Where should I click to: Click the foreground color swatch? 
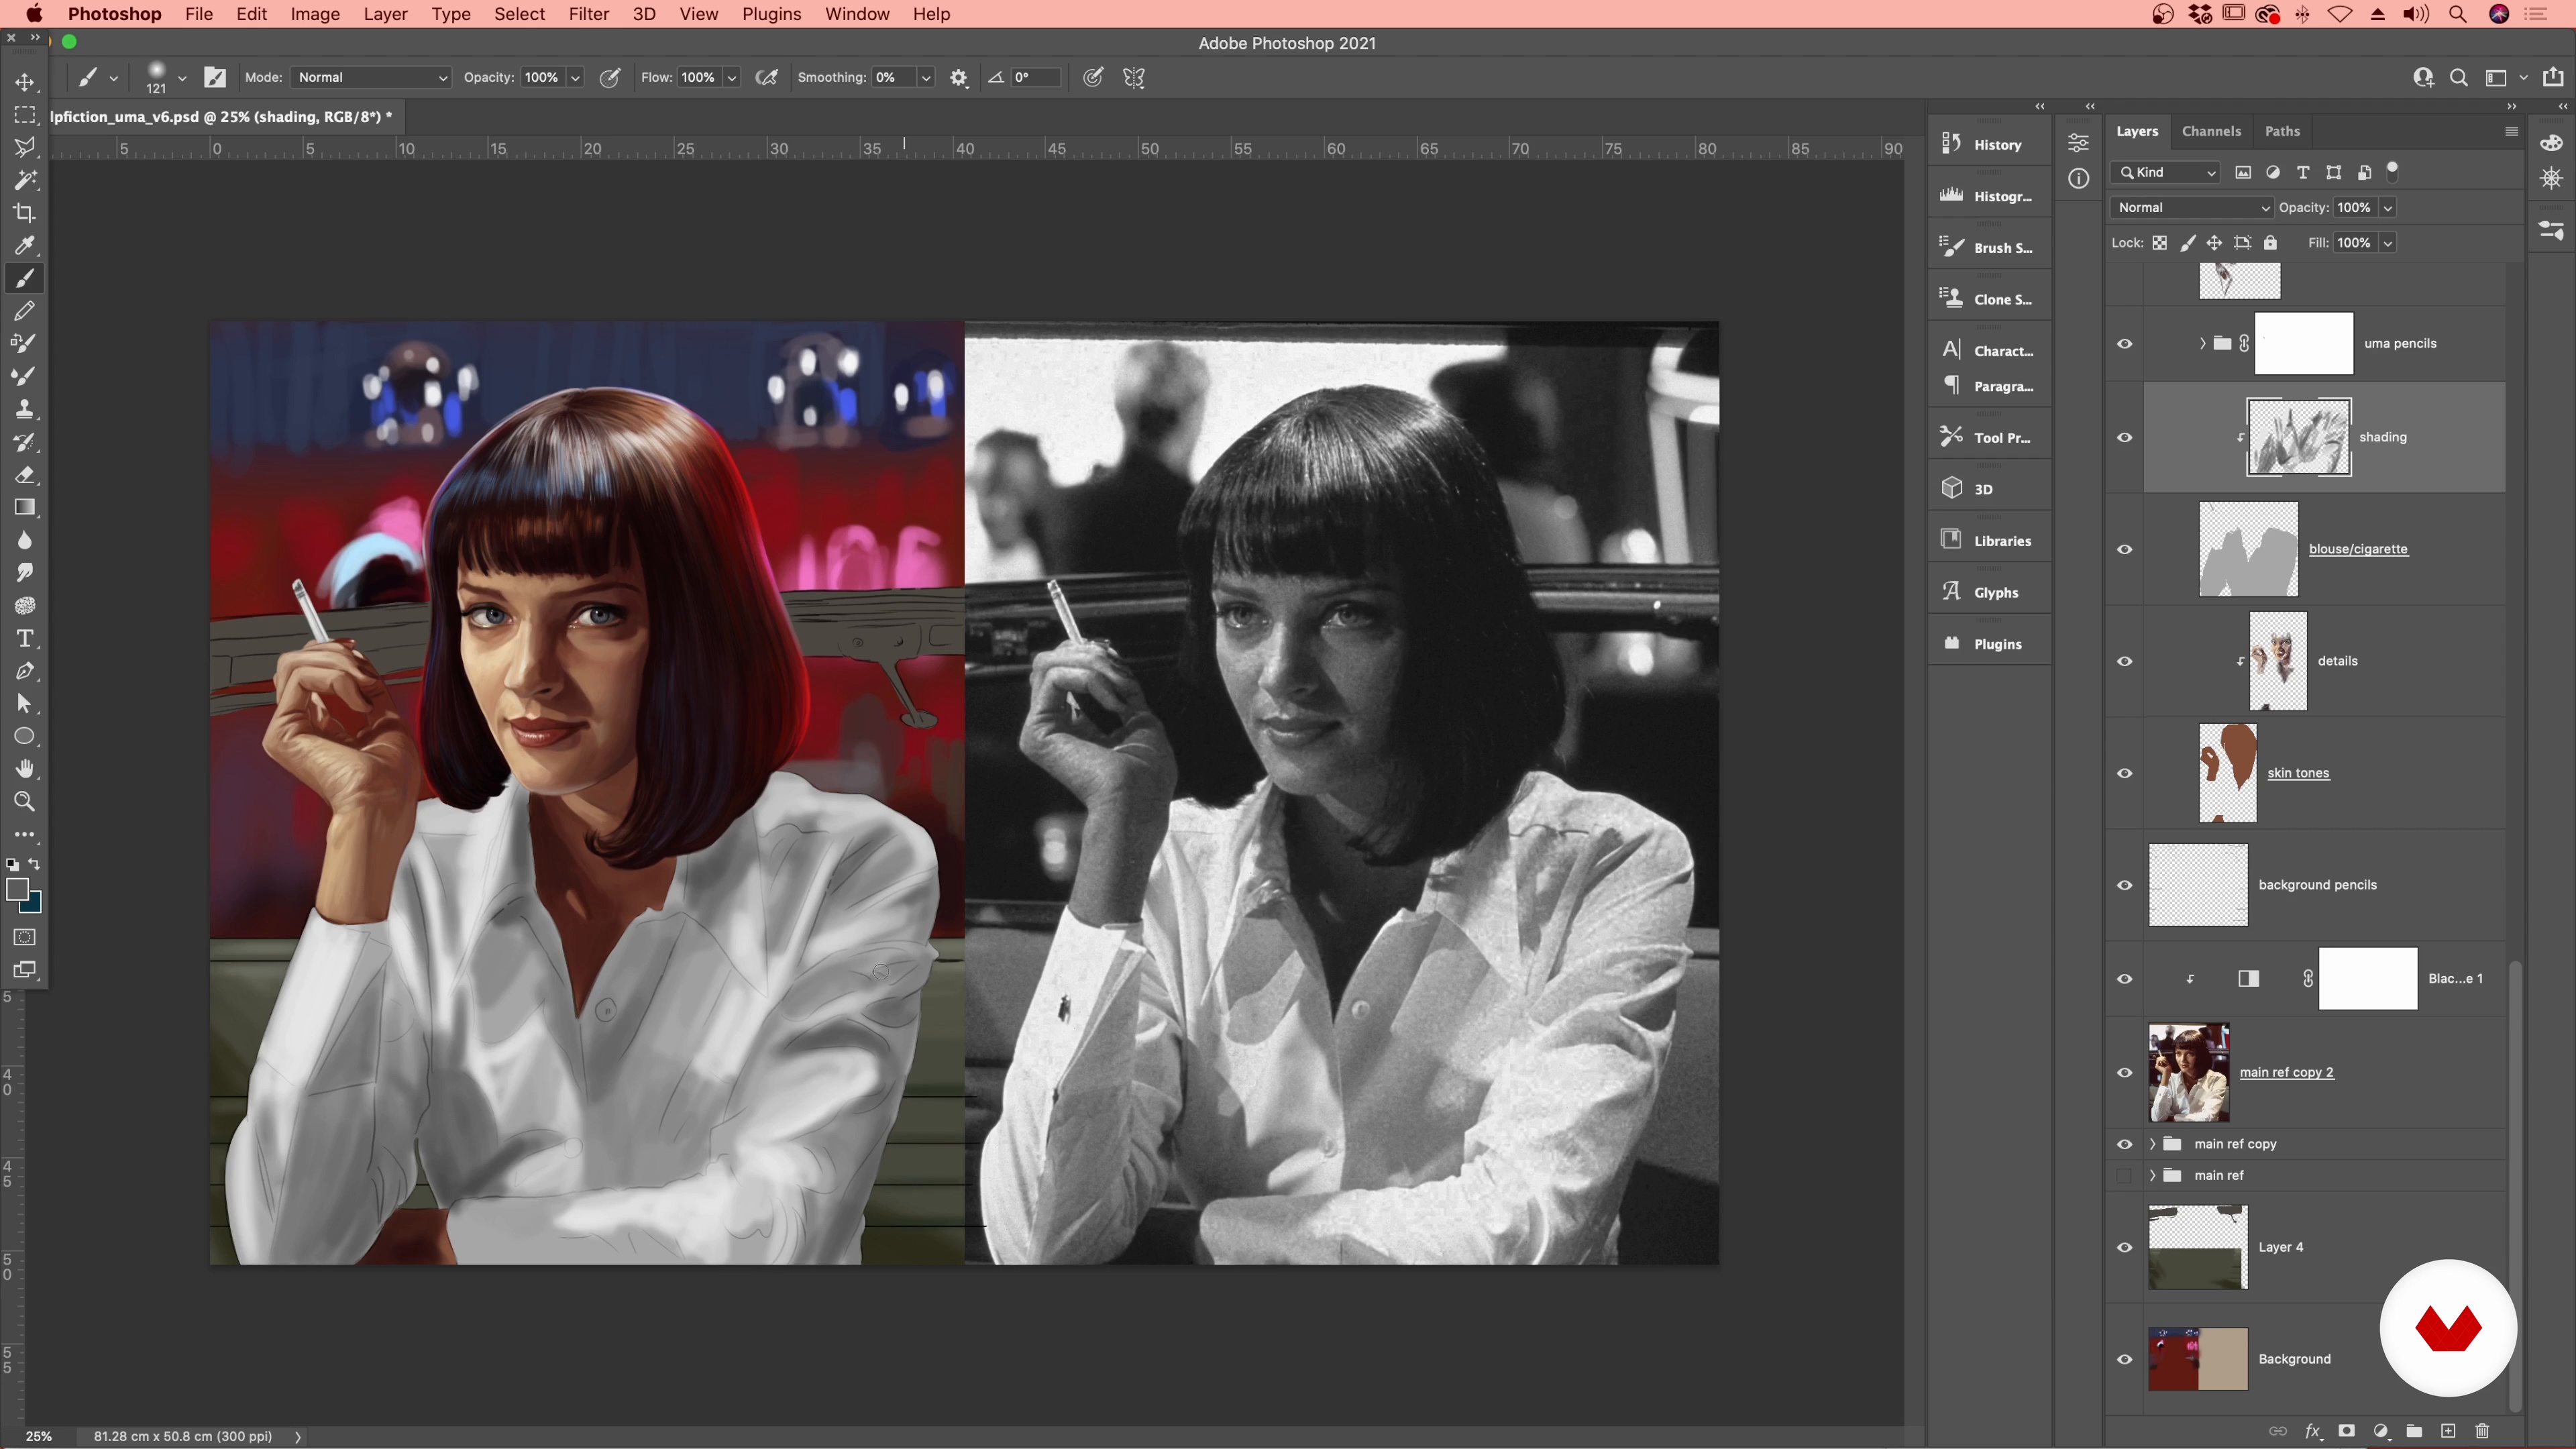click(x=17, y=889)
